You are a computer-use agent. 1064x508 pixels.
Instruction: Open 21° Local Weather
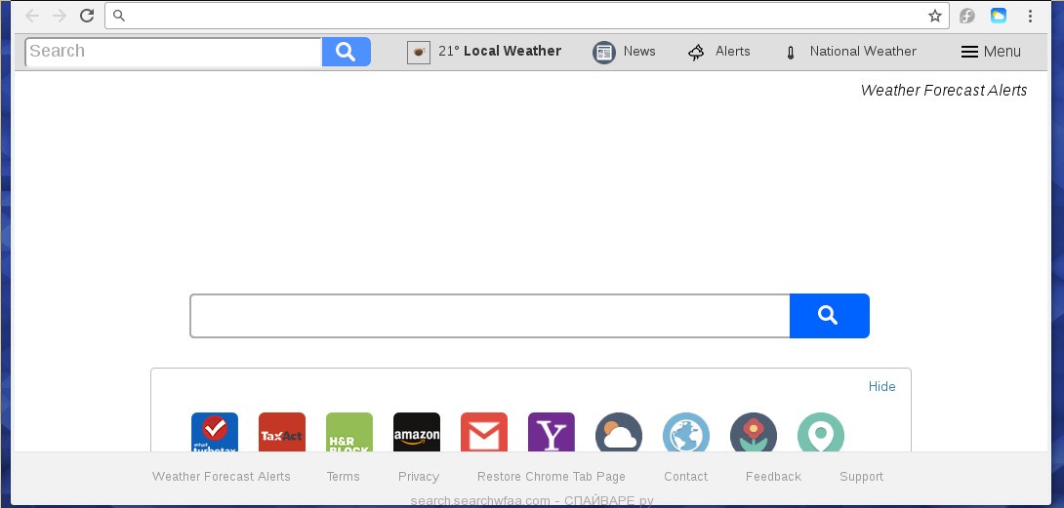tap(484, 52)
